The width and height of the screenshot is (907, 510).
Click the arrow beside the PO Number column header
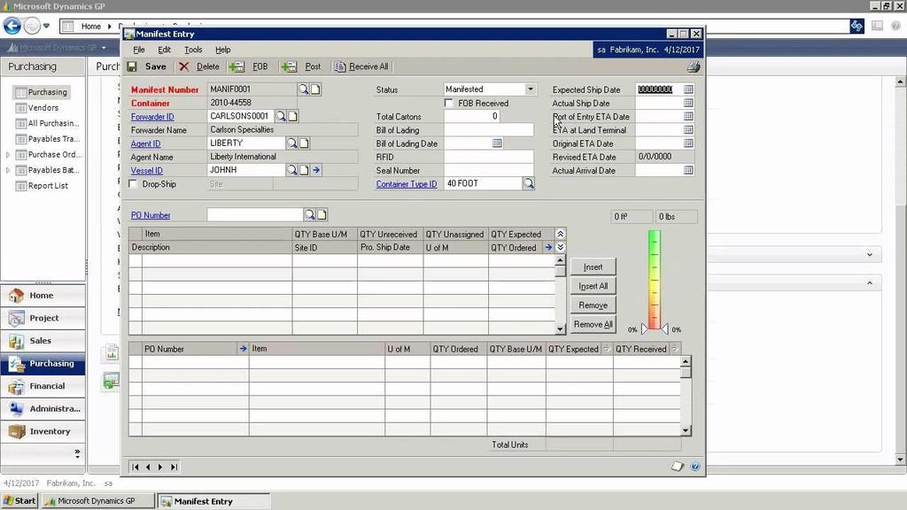tap(243, 348)
